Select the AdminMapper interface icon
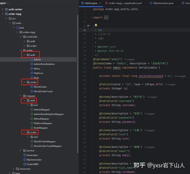Screen dimensions: 190x174 coord(32,110)
